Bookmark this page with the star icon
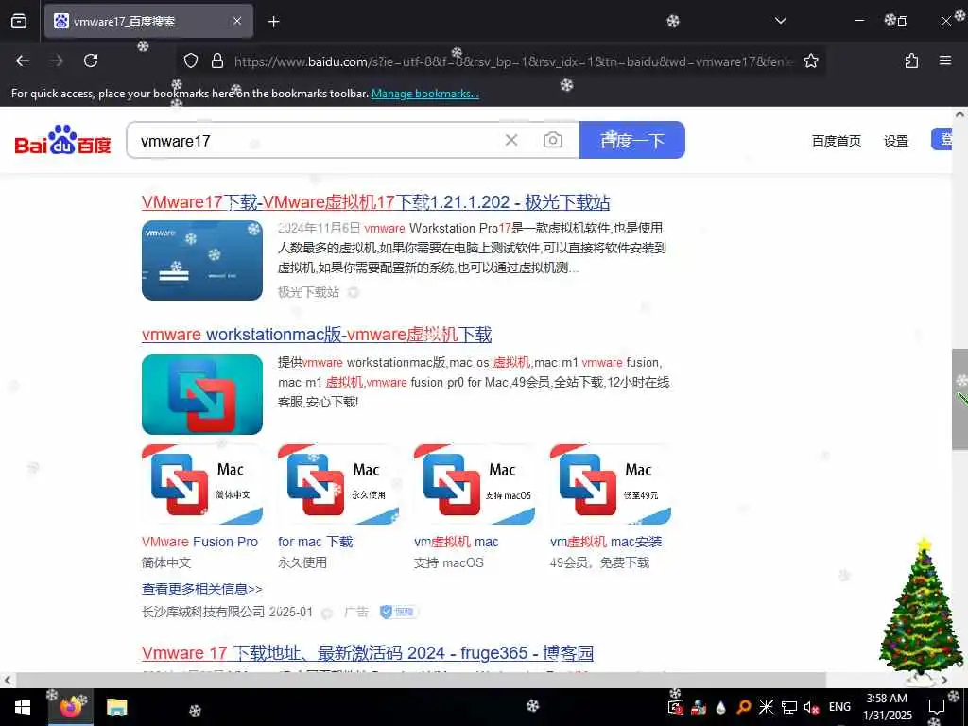Image resolution: width=968 pixels, height=726 pixels. [x=810, y=60]
